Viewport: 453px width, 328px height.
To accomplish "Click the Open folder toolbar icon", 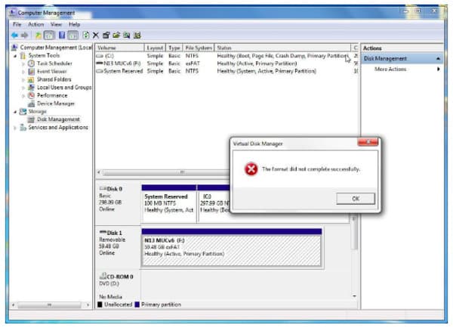I will pos(116,36).
